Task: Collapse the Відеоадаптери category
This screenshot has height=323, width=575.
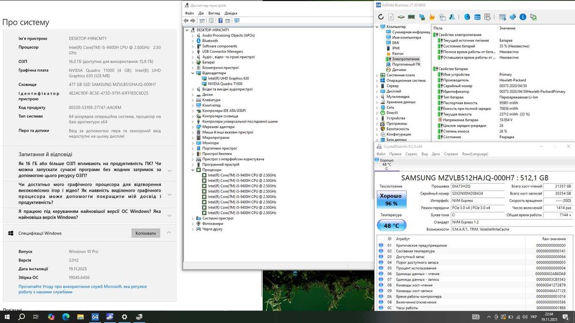Action: pos(193,73)
